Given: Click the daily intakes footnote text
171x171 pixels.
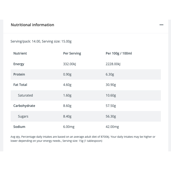Looking at the screenshot, I should tap(83, 139).
